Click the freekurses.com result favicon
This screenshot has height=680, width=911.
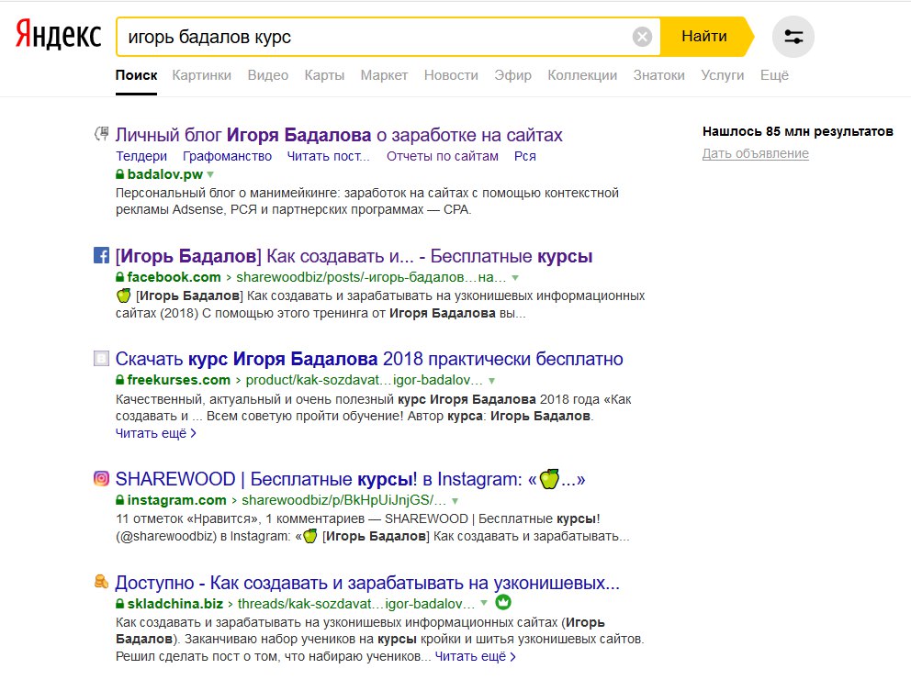[x=101, y=358]
